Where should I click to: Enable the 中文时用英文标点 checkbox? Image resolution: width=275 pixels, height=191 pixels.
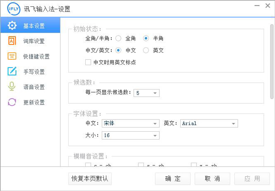88,62
